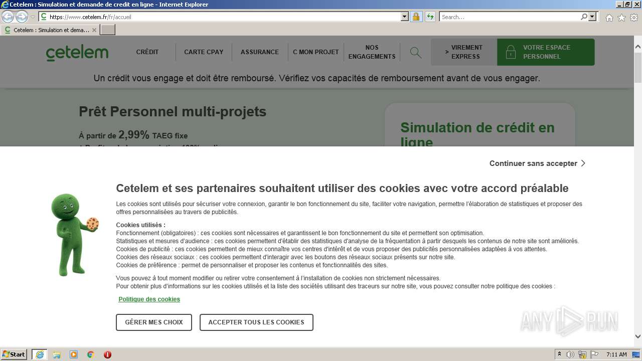Click the VIREMENT EXPRESS button

pyautogui.click(x=464, y=52)
